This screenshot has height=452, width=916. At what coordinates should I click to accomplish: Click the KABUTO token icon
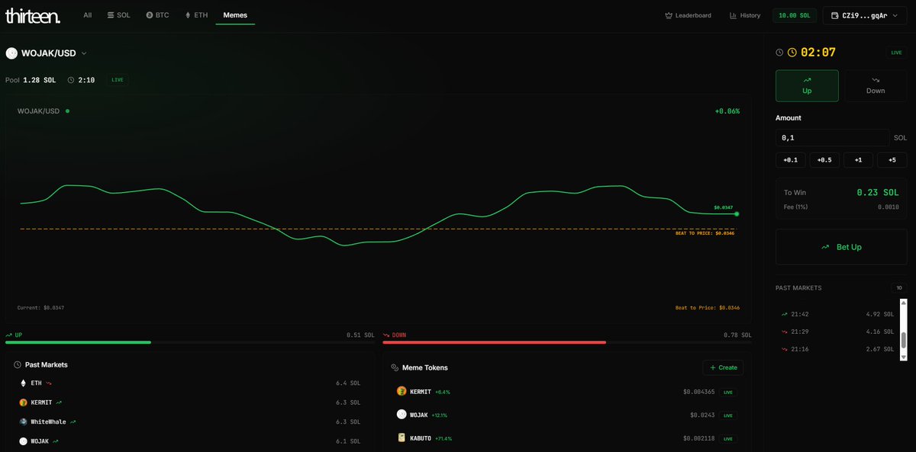pos(402,438)
